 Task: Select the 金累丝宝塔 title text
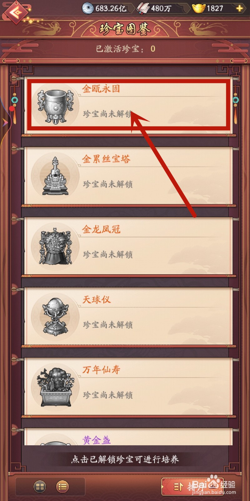click(106, 159)
